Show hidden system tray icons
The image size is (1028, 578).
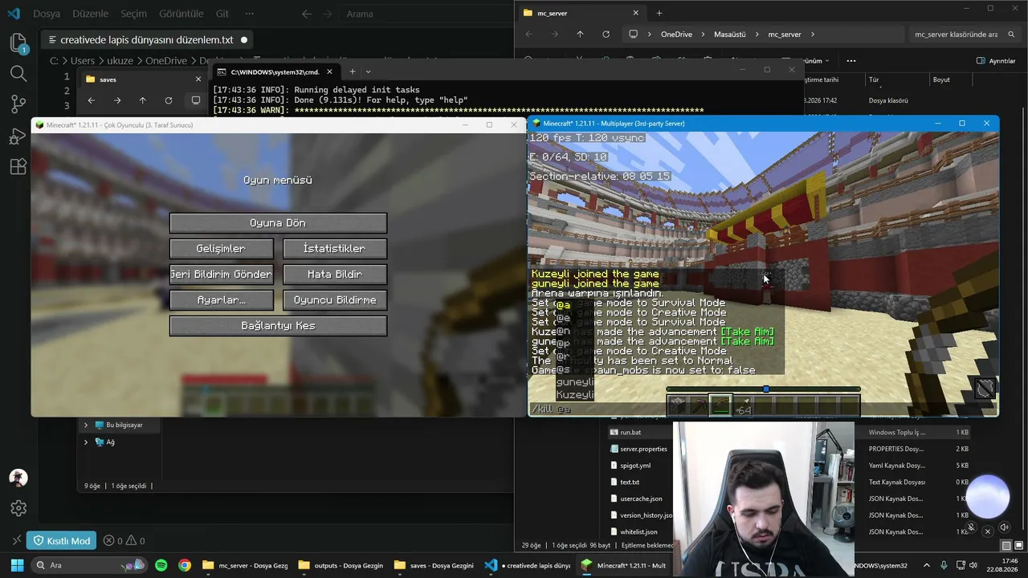[926, 565]
